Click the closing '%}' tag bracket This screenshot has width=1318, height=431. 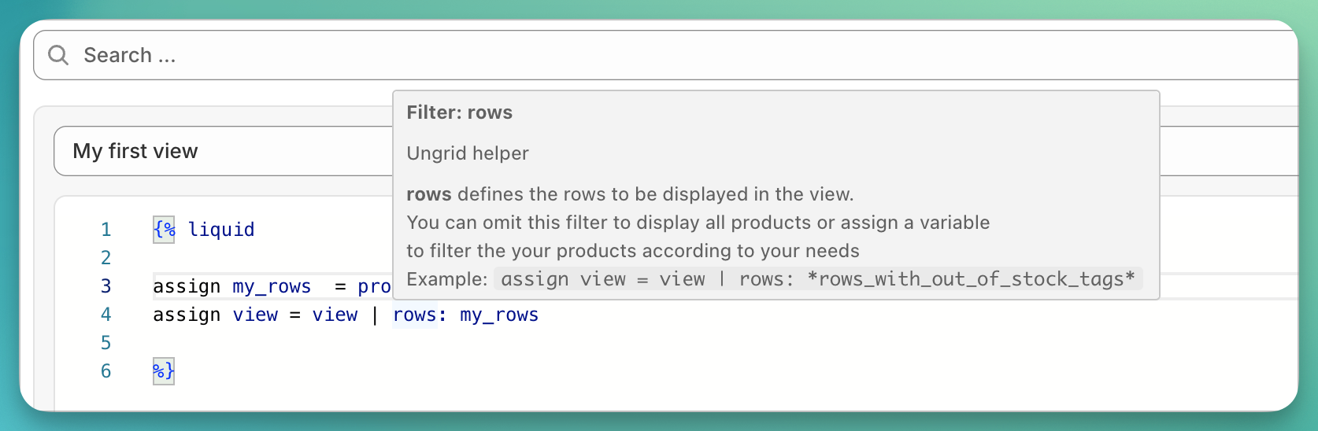164,371
